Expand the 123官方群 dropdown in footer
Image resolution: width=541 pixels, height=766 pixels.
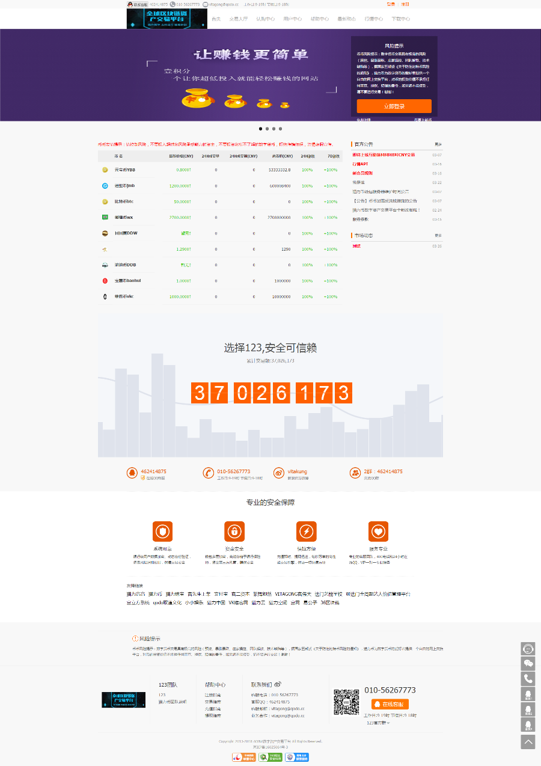click(378, 723)
